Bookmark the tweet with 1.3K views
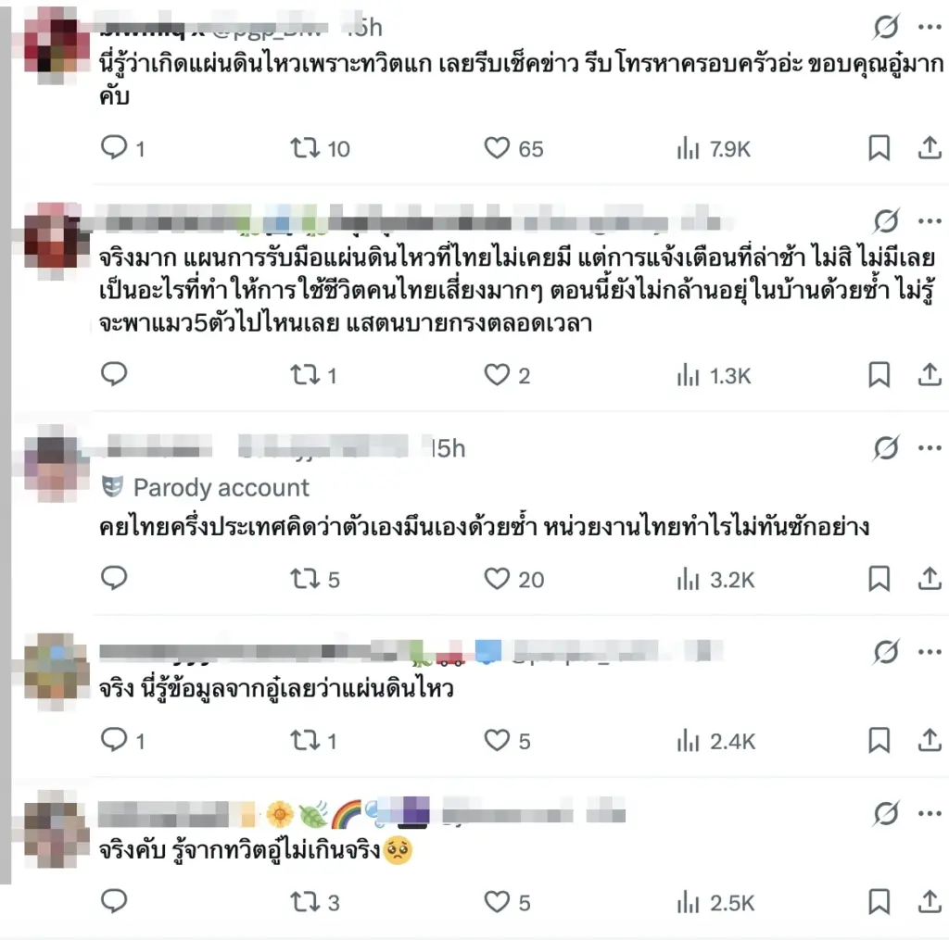Image resolution: width=949 pixels, height=940 pixels. coord(879,375)
